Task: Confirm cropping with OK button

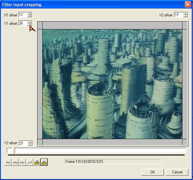Action: pyautogui.click(x=153, y=172)
